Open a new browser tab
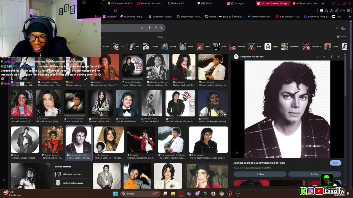This screenshot has width=353, height=198. (x=323, y=3)
